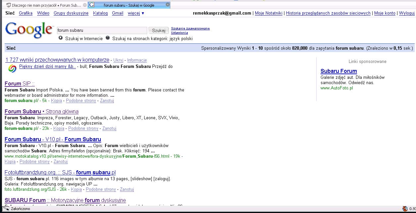Expand the 'więcej' dropdown menu

tap(136, 13)
